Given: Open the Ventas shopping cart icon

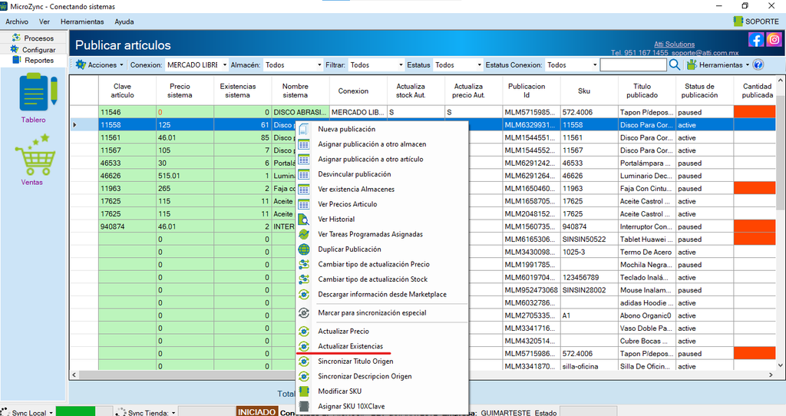Looking at the screenshot, I should 35,155.
